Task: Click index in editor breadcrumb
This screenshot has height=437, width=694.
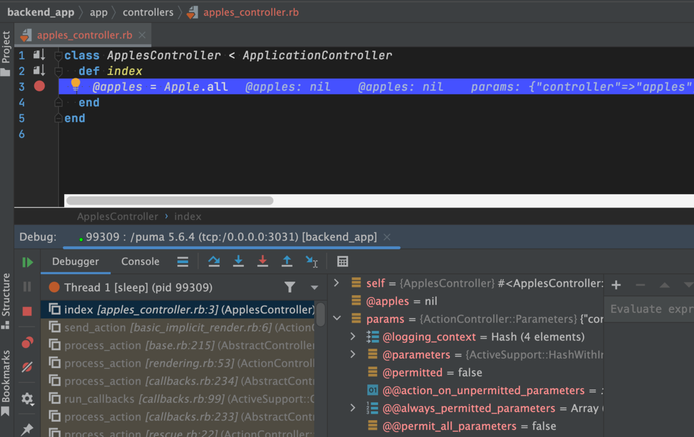Action: tap(187, 217)
